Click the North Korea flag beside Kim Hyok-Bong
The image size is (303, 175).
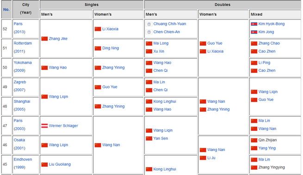[x=254, y=24]
